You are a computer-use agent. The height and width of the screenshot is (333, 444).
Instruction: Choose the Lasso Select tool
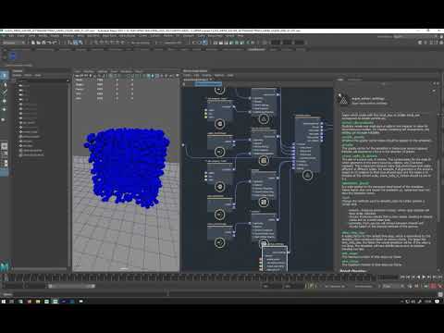tap(5, 84)
